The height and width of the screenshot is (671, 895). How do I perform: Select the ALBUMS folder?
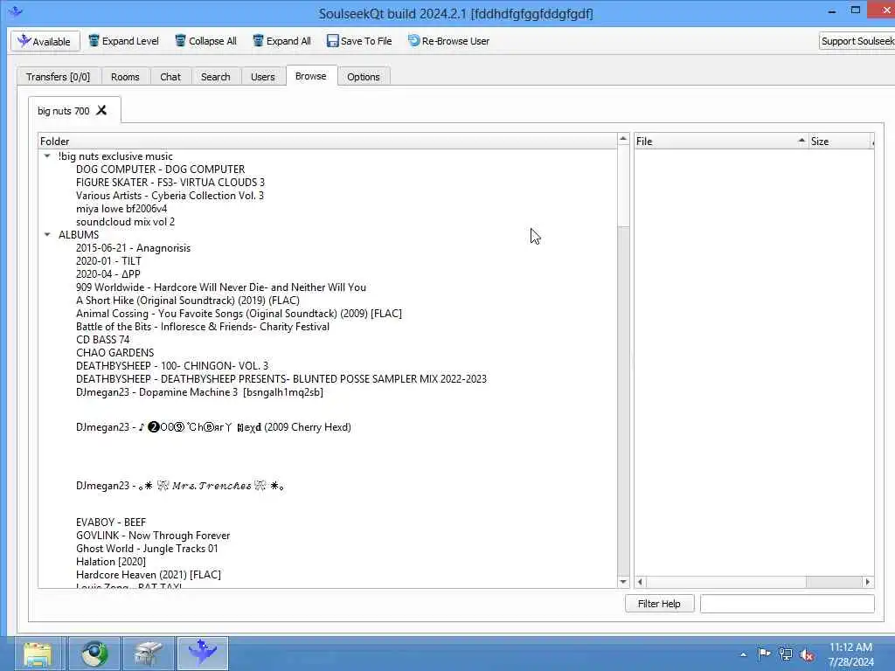(78, 234)
